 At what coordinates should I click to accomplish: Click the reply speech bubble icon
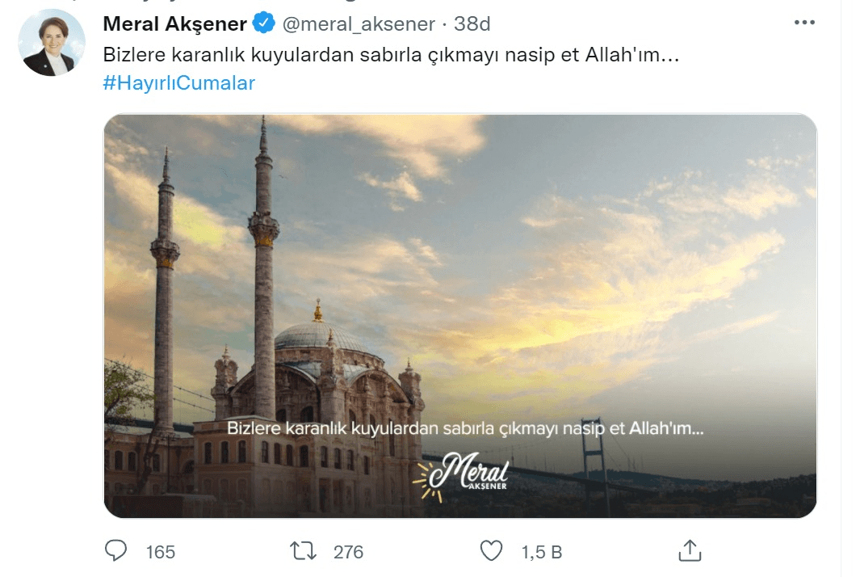click(x=116, y=551)
